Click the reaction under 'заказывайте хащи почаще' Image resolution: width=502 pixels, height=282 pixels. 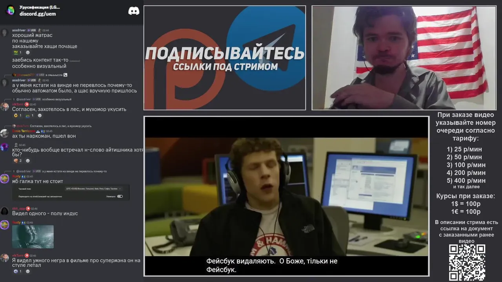(18, 52)
